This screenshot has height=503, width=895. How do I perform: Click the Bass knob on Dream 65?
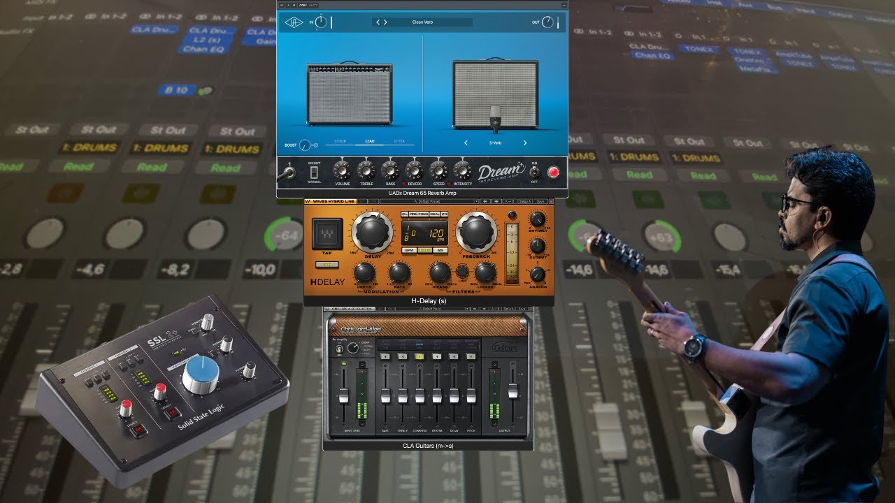click(390, 170)
